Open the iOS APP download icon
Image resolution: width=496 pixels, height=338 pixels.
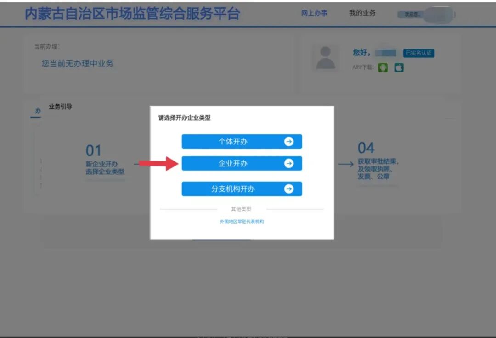coord(399,67)
